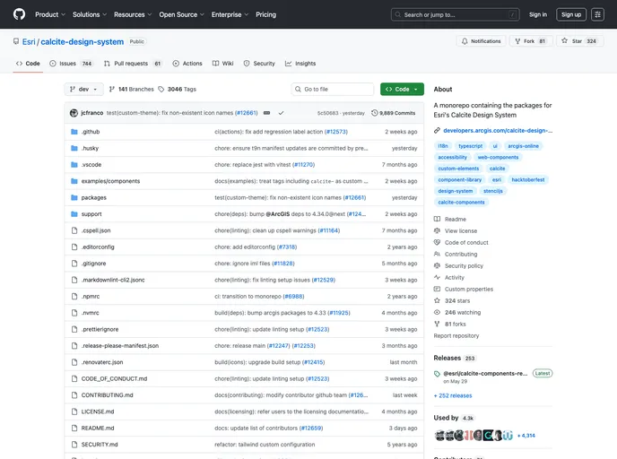This screenshot has height=459, width=617.
Task: Open the 9,889 Commits history
Action: (x=393, y=113)
